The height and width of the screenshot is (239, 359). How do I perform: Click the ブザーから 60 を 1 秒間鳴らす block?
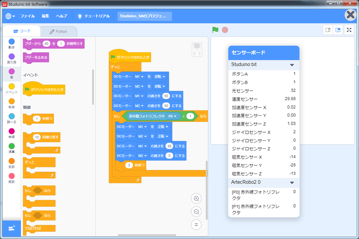coord(53,43)
